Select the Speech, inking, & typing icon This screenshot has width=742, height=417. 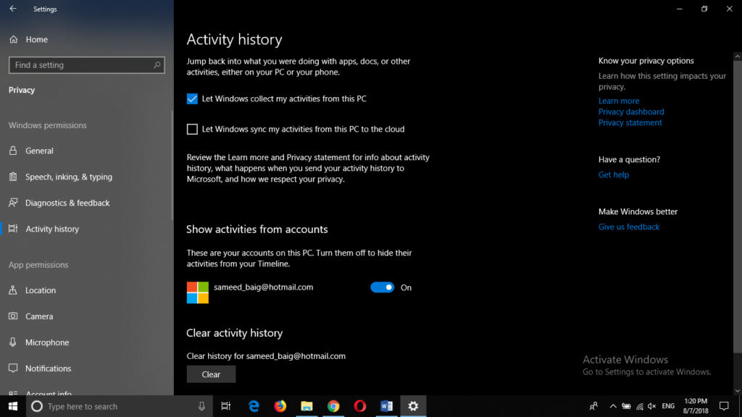click(x=13, y=177)
